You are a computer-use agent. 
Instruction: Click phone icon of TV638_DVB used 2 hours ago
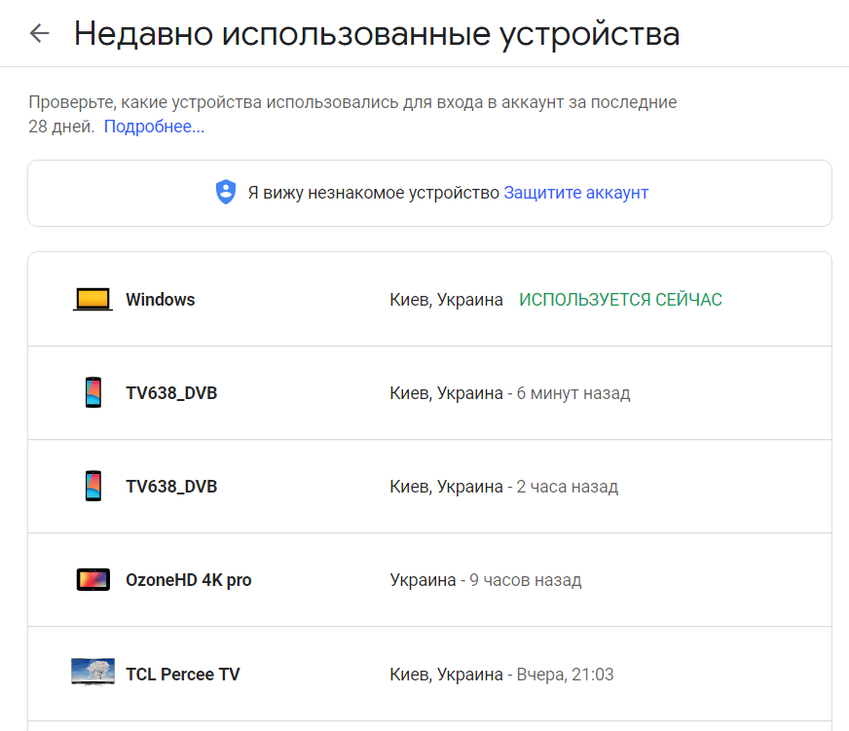click(93, 487)
